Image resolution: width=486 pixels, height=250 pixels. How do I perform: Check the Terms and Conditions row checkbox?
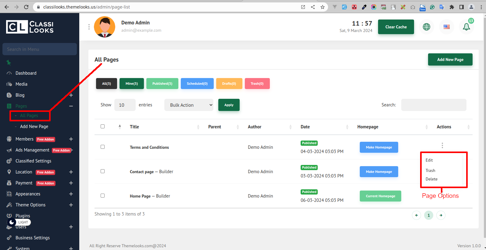click(x=103, y=147)
